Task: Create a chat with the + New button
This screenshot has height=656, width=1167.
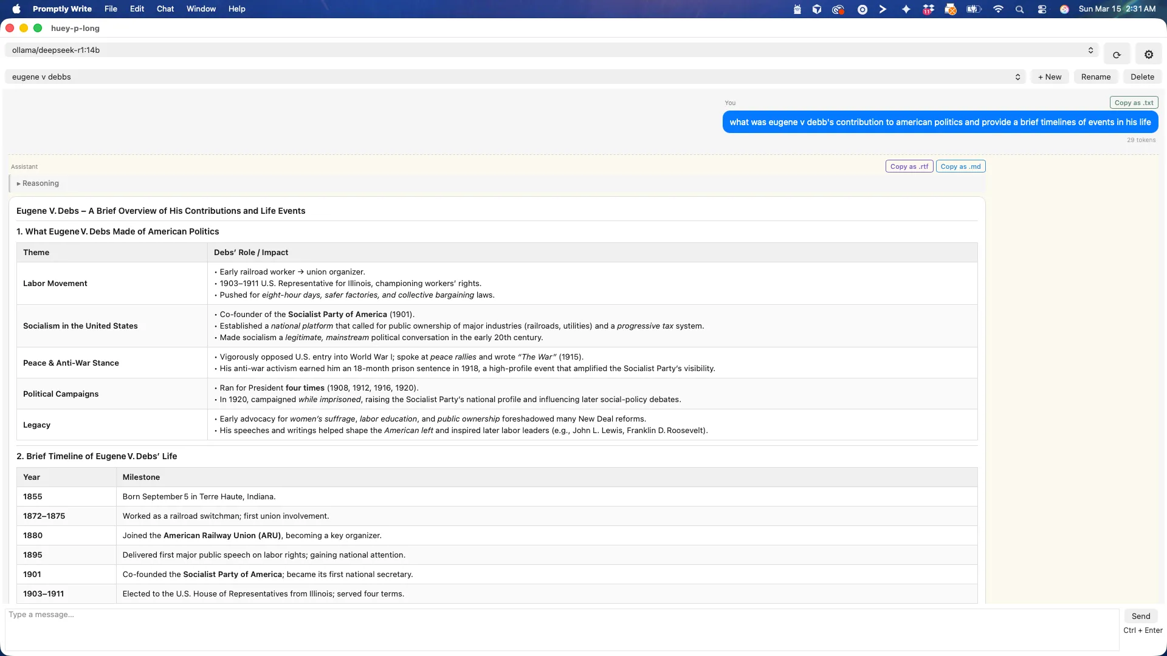Action: pos(1050,77)
